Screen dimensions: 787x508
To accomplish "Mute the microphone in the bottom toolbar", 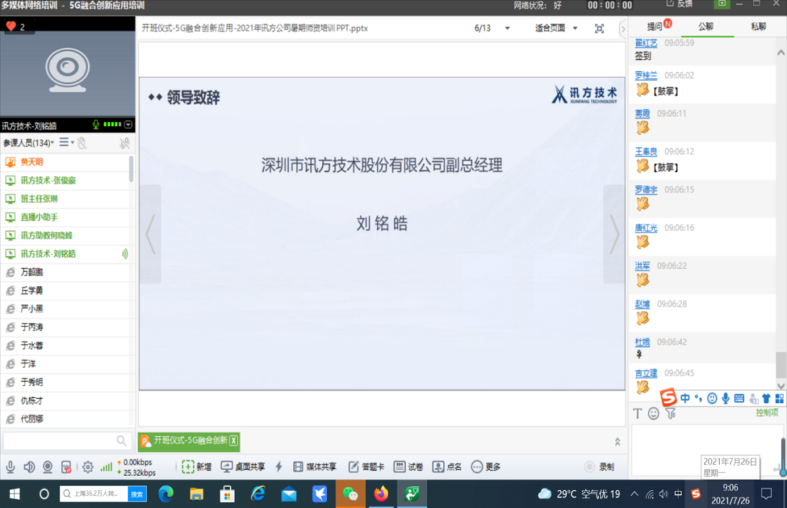I will pos(11,466).
